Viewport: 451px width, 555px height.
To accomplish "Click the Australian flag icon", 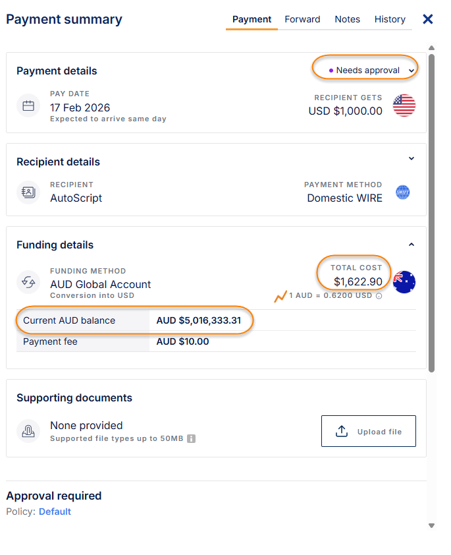I will 404,281.
